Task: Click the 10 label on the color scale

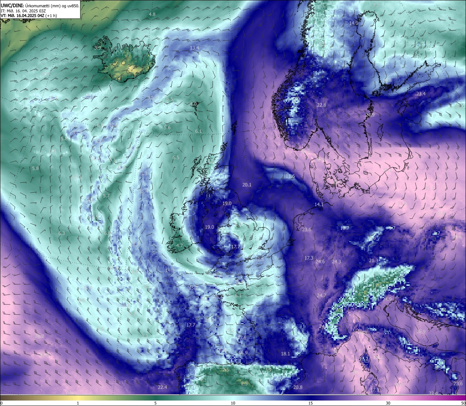Action: pyautogui.click(x=233, y=403)
